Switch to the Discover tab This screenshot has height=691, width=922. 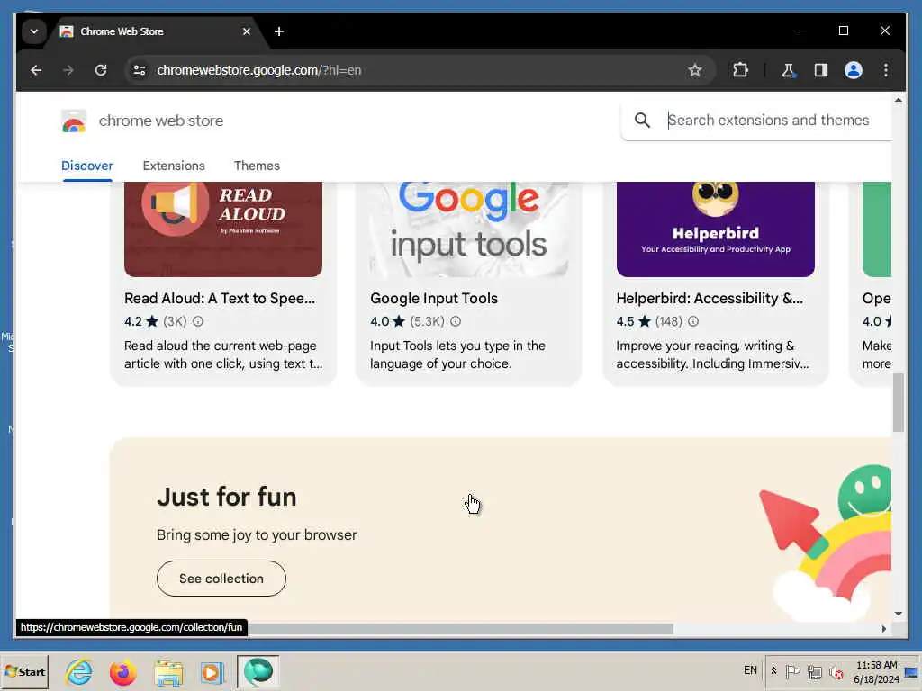(x=87, y=166)
